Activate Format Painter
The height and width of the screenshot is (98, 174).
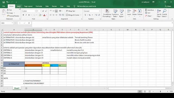pos(13,16)
